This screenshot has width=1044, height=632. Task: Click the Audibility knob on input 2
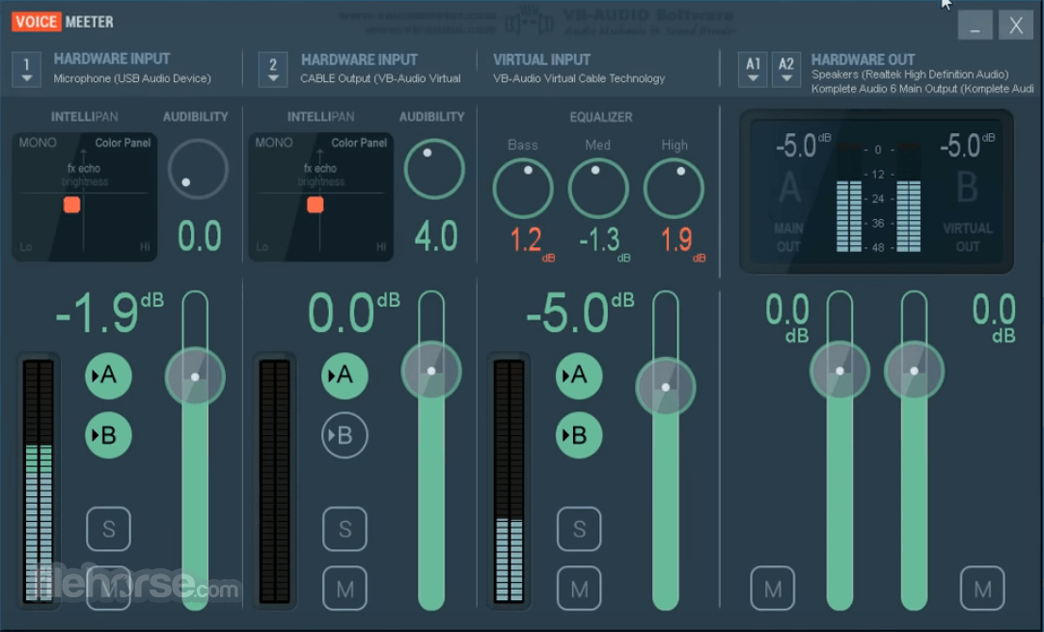coord(434,169)
